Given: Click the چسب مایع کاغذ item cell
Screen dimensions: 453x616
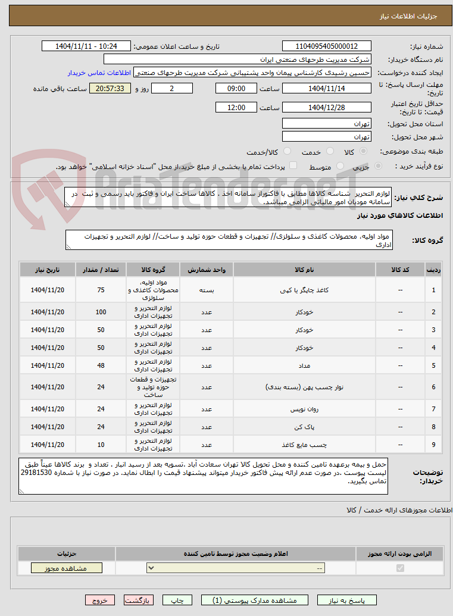Looking at the screenshot, I should [x=305, y=445].
